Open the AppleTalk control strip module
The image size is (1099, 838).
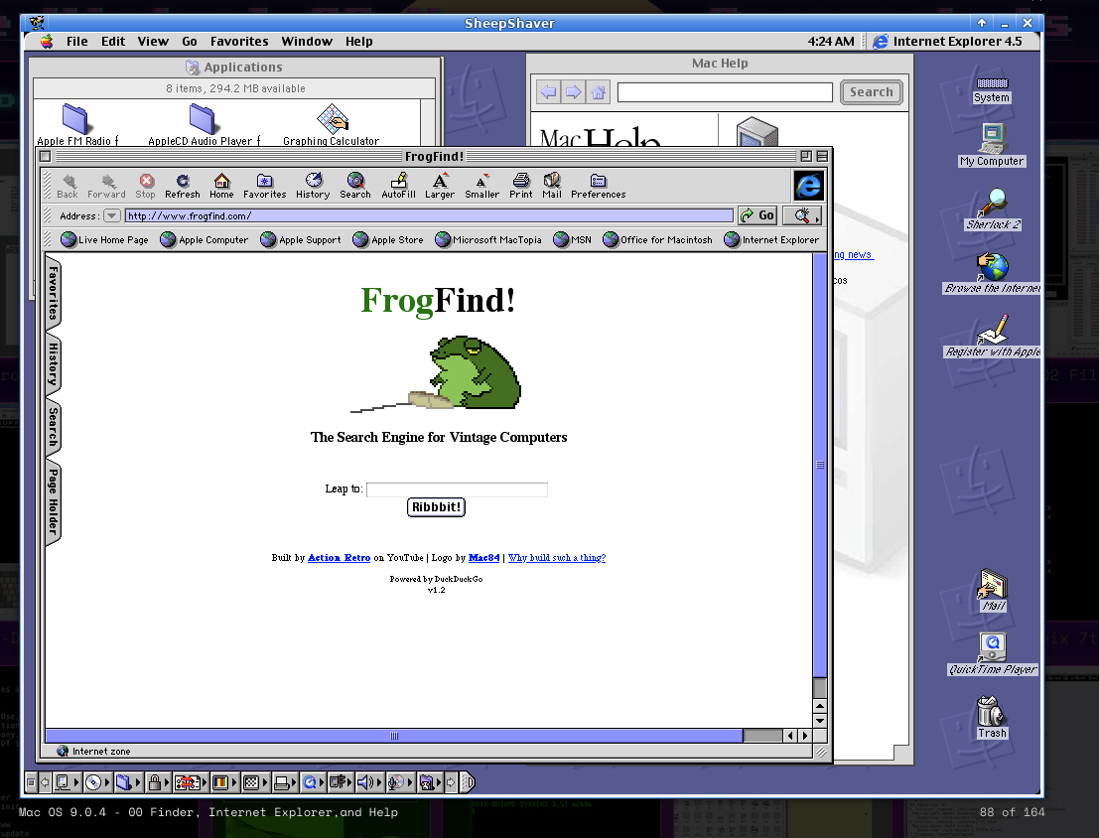pos(66,781)
